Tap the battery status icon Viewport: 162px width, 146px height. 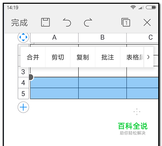point(151,8)
